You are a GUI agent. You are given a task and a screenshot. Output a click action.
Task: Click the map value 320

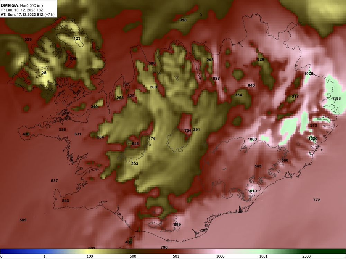click(x=261, y=59)
